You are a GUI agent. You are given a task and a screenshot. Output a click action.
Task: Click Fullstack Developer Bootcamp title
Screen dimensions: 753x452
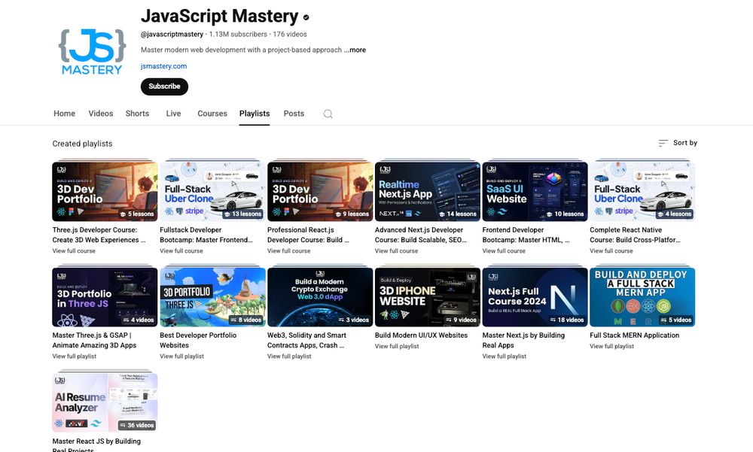pos(206,235)
